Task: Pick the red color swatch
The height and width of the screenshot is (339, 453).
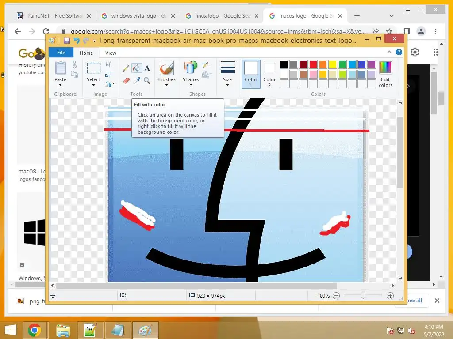Action: [313, 64]
